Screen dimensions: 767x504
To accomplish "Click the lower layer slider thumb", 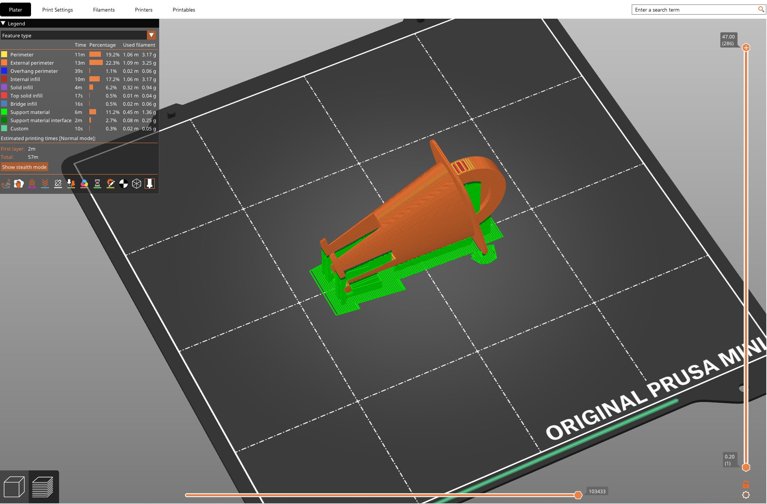I will pyautogui.click(x=746, y=467).
